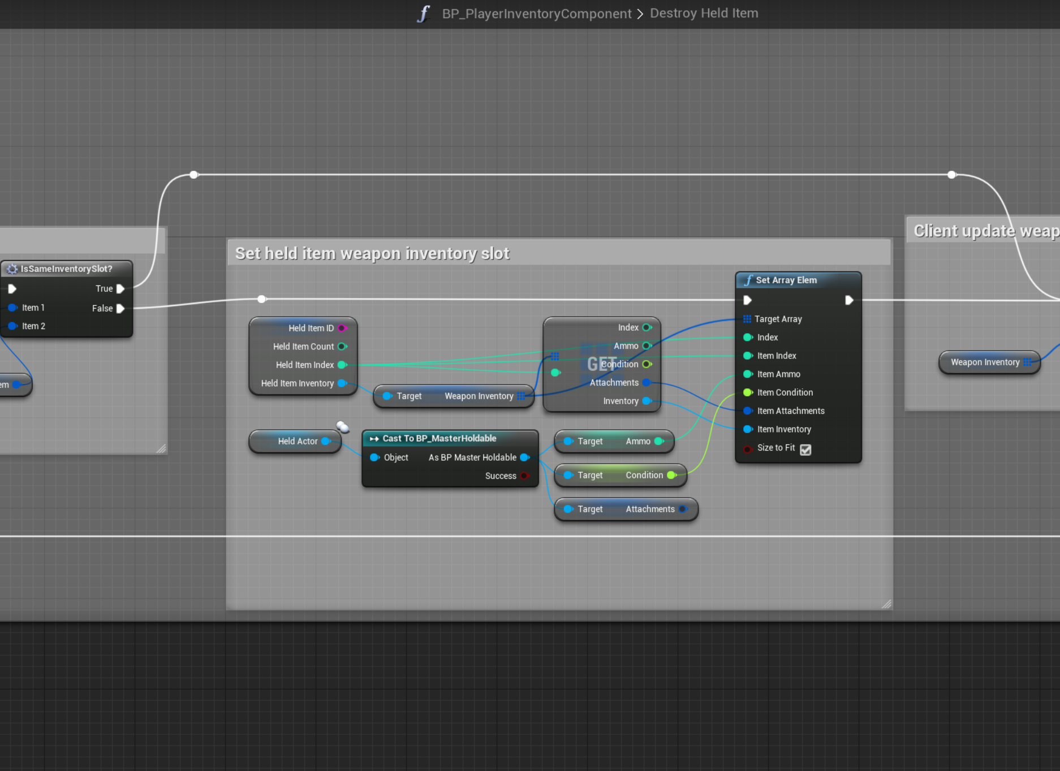The height and width of the screenshot is (771, 1060).
Task: Click Set Array Elem output exec pin
Action: point(848,300)
